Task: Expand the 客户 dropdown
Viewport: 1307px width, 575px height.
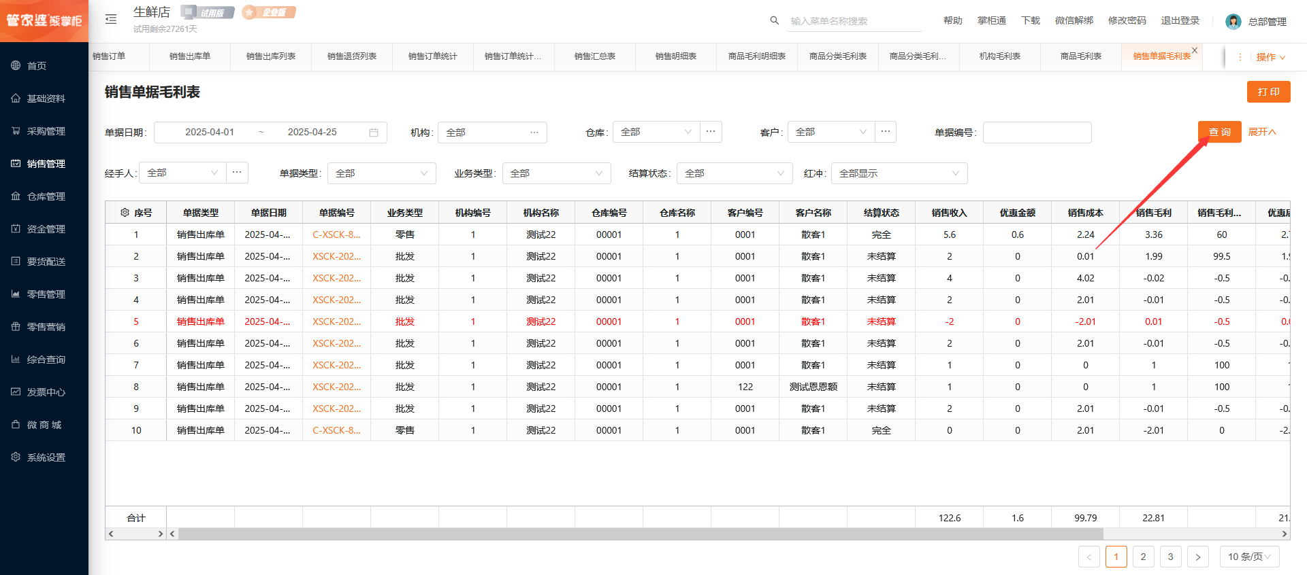Action: tap(831, 132)
